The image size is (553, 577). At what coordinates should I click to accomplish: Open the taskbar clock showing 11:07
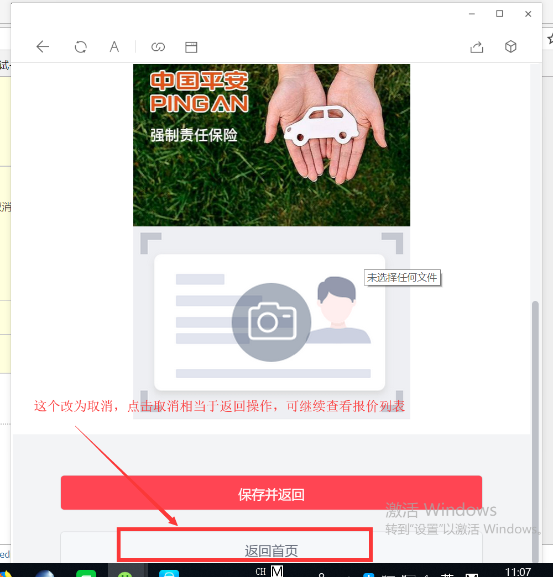pyautogui.click(x=518, y=571)
